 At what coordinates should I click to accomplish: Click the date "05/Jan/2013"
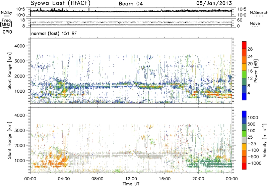214,3
